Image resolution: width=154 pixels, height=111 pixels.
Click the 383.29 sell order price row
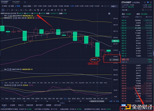tap(137, 28)
